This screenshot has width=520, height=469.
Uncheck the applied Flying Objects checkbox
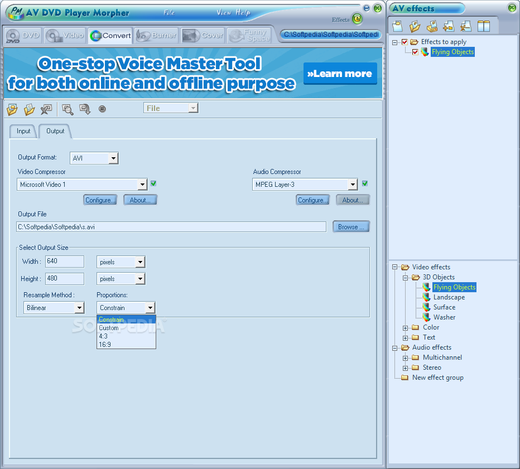(x=415, y=52)
